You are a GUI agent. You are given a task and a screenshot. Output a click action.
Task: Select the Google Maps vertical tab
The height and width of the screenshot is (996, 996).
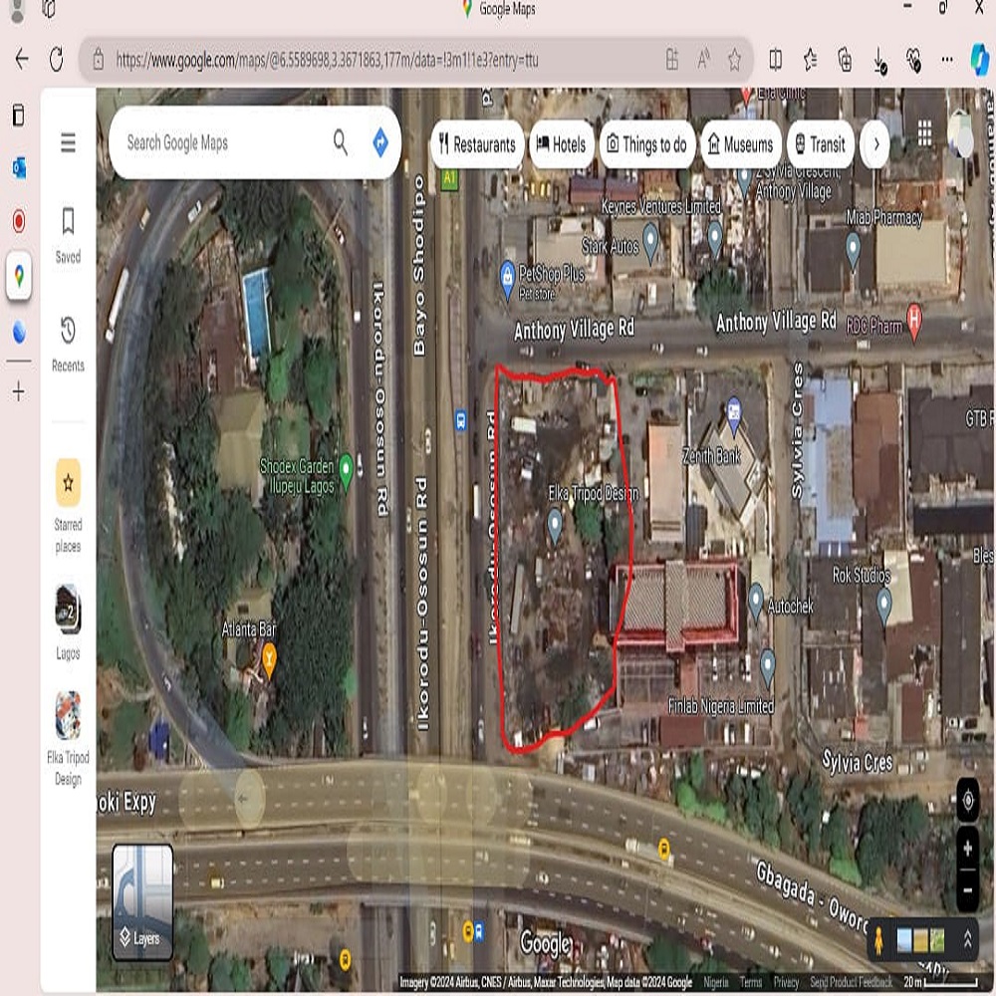coord(19,276)
